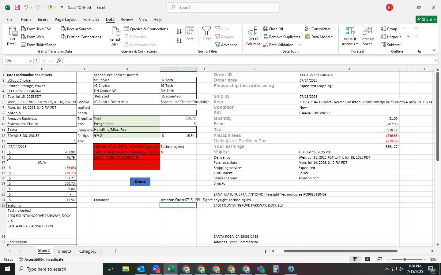Click Remove Duplicates
The height and width of the screenshot is (275, 441).
coord(281,37)
